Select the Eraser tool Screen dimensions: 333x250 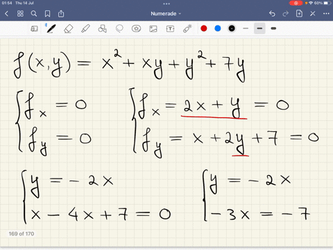(x=68, y=28)
